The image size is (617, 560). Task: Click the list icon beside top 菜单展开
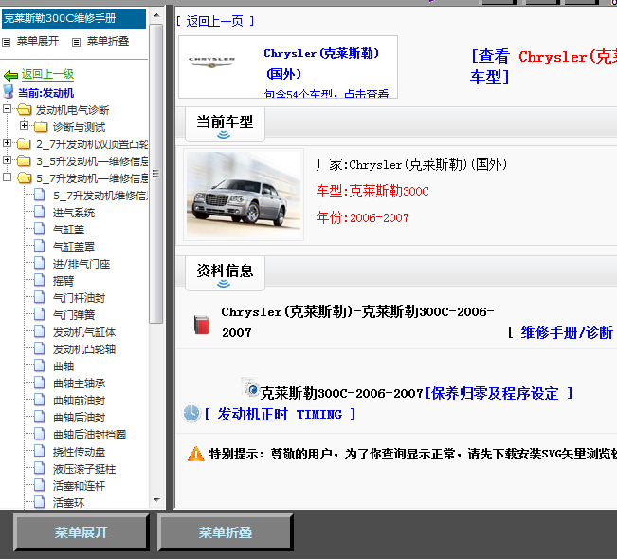[x=7, y=42]
